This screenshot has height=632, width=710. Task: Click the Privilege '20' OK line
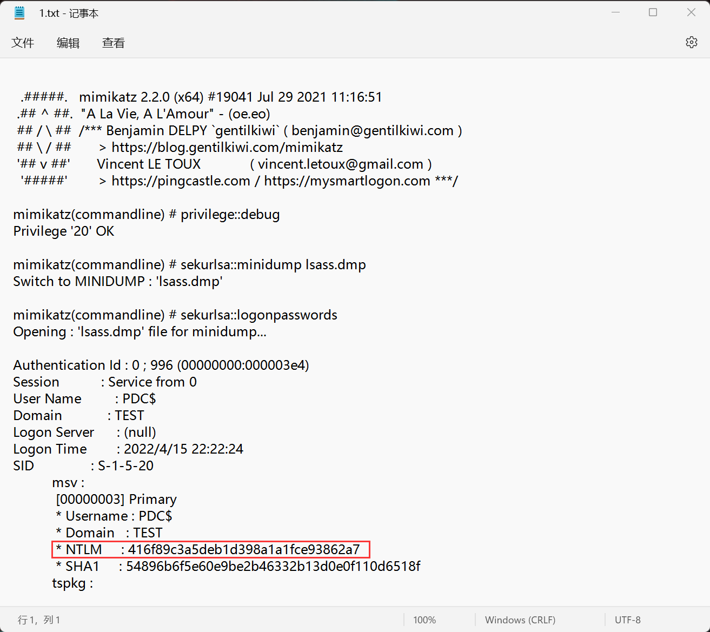(64, 231)
